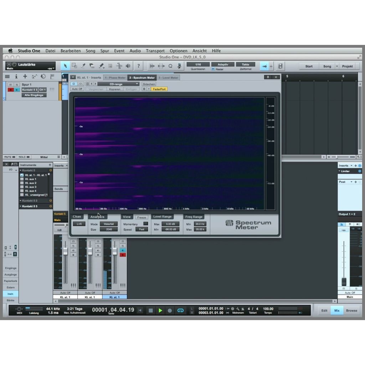Image resolution: width=365 pixels, height=365 pixels.
Task: Choose the Split (eyedropper-like) tool
Action: (x=83, y=66)
